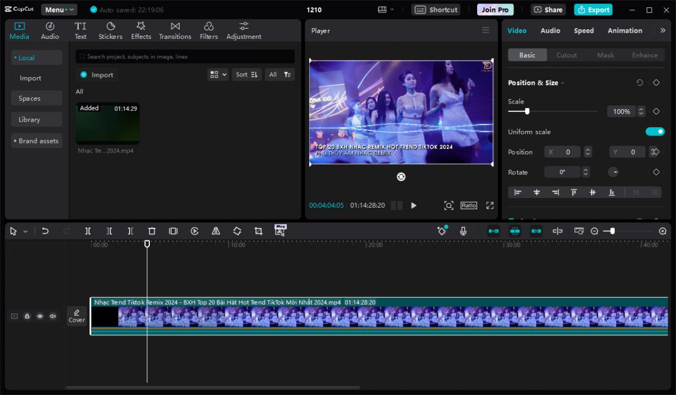Expand the Brand assets section
676x395 pixels.
coord(37,141)
